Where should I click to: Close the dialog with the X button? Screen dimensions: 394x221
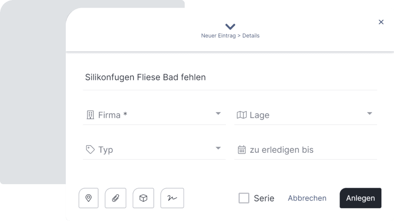click(381, 22)
